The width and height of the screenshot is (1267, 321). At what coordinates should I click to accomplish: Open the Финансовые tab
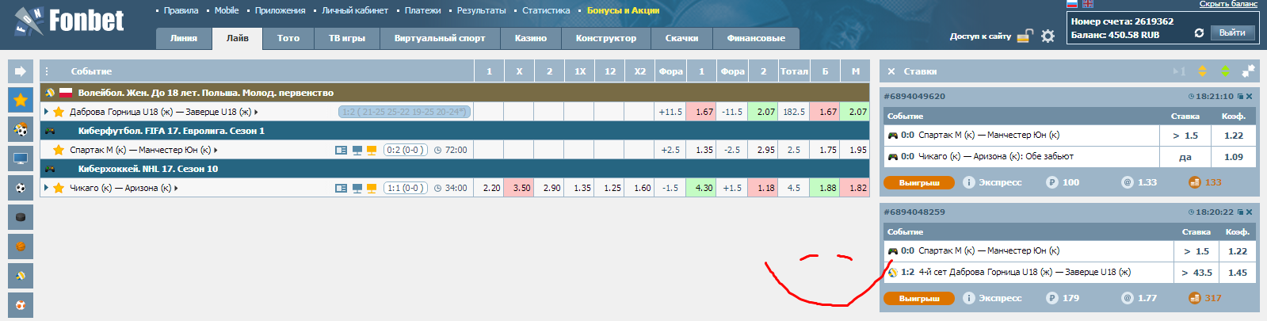pyautogui.click(x=756, y=38)
